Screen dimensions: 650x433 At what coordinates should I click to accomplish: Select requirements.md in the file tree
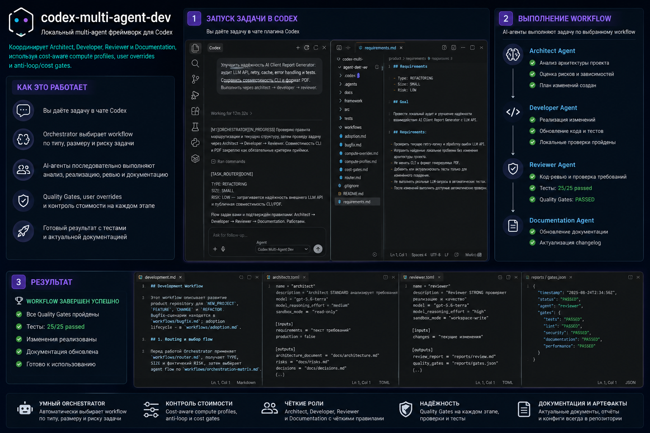click(x=358, y=202)
